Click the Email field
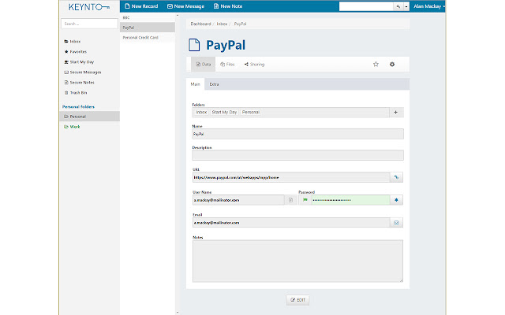Image resolution: width=505 pixels, height=315 pixels. [x=291, y=222]
